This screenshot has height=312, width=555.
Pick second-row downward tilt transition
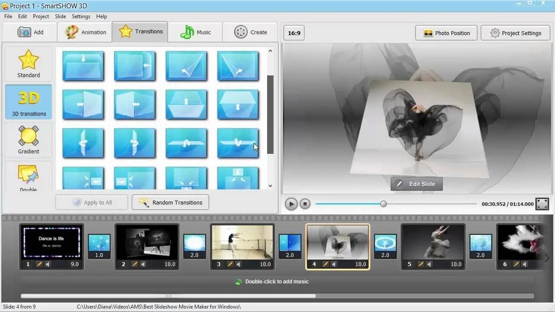coord(238,104)
